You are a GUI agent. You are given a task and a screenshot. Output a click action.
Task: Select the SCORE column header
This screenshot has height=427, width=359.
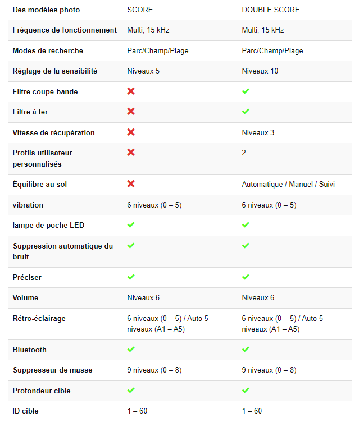coord(140,10)
